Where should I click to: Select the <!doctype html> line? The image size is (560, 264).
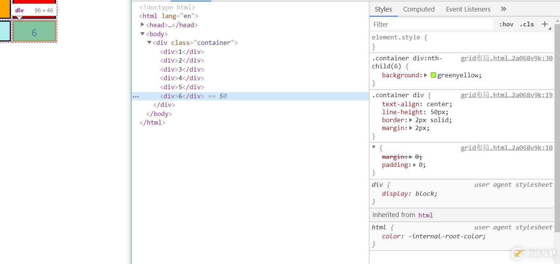tap(167, 7)
